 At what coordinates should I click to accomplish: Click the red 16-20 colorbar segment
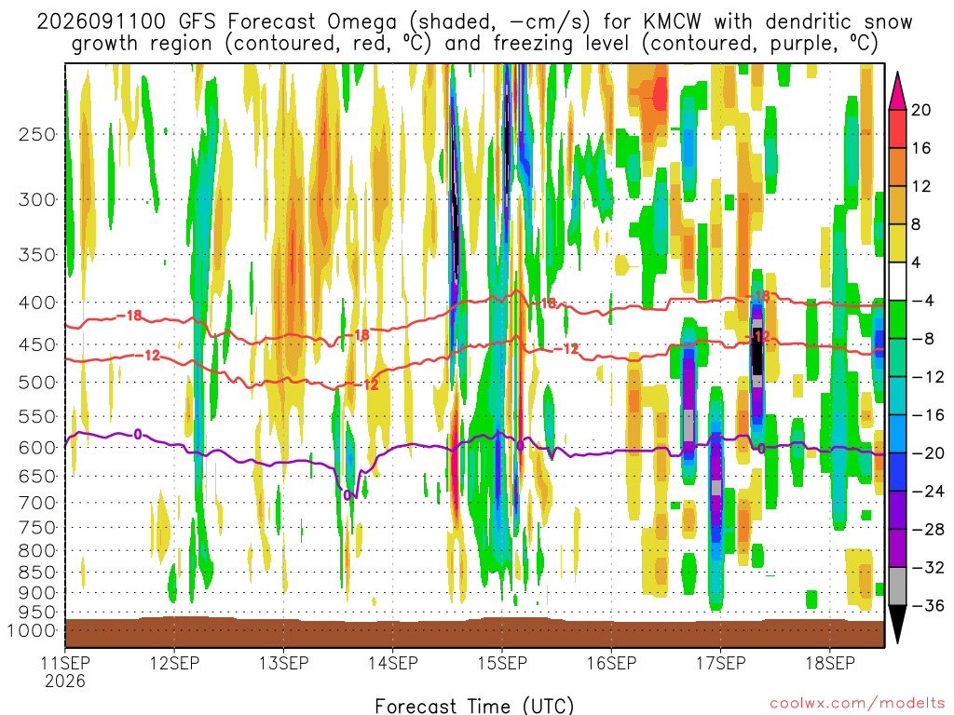click(897, 128)
